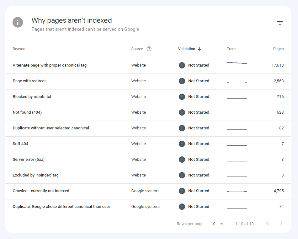Click the 2,563 pages value
The width and height of the screenshot is (298, 239).
tap(279, 81)
